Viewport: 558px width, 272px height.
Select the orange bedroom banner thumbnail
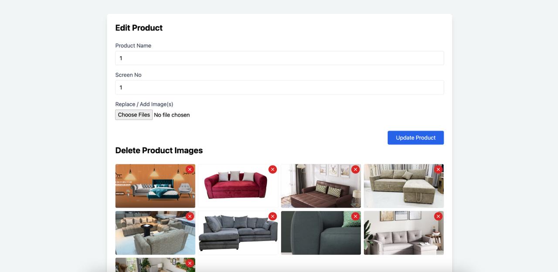point(155,186)
